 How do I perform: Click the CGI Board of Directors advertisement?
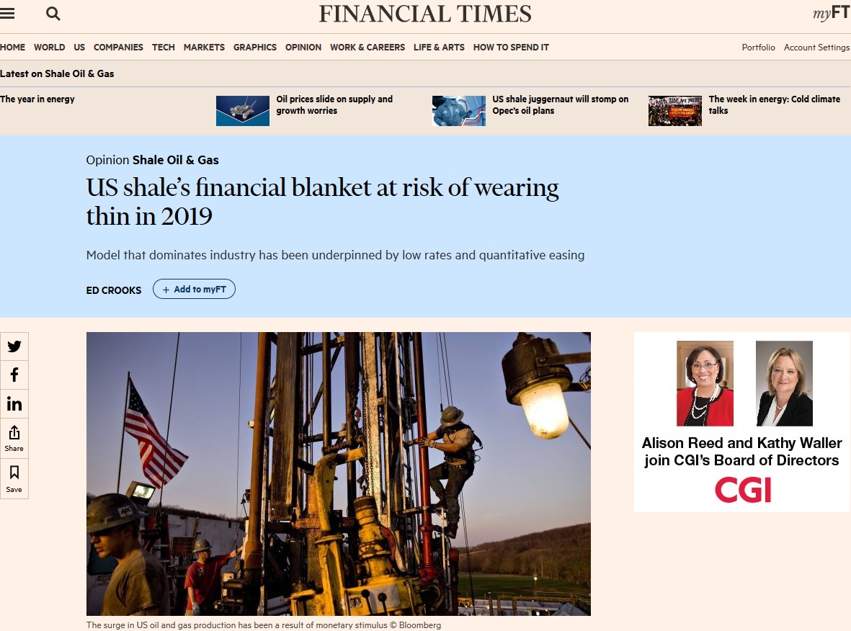[x=742, y=421]
